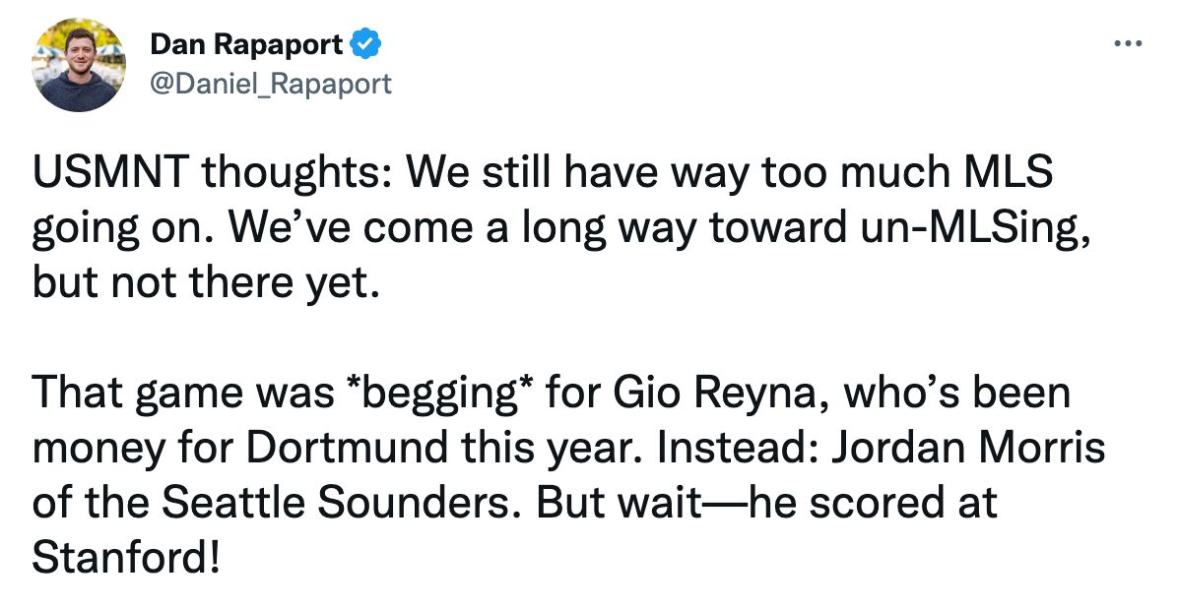Click the blue verified checkmark badge
This screenshot has height=608, width=1178.
[366, 43]
